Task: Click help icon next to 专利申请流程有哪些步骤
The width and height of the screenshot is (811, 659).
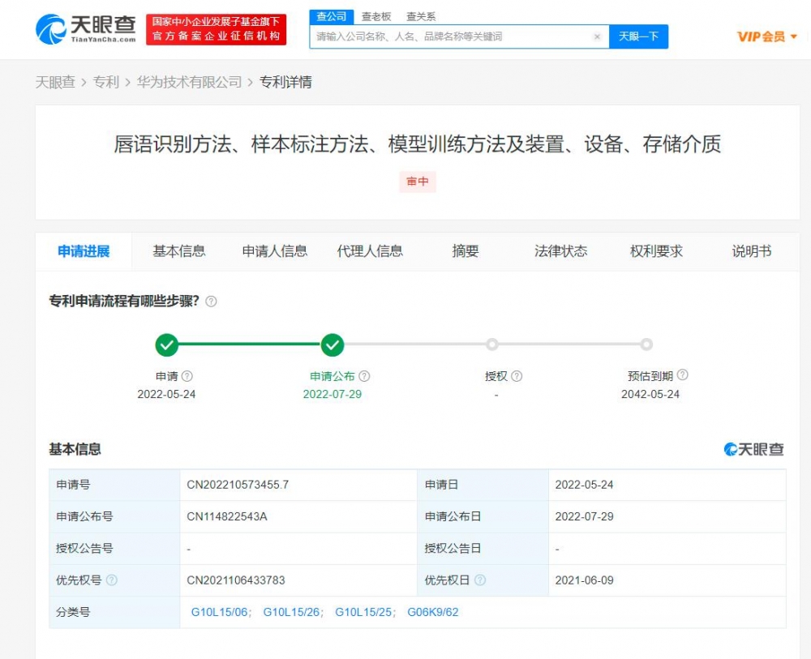Action: [x=211, y=302]
